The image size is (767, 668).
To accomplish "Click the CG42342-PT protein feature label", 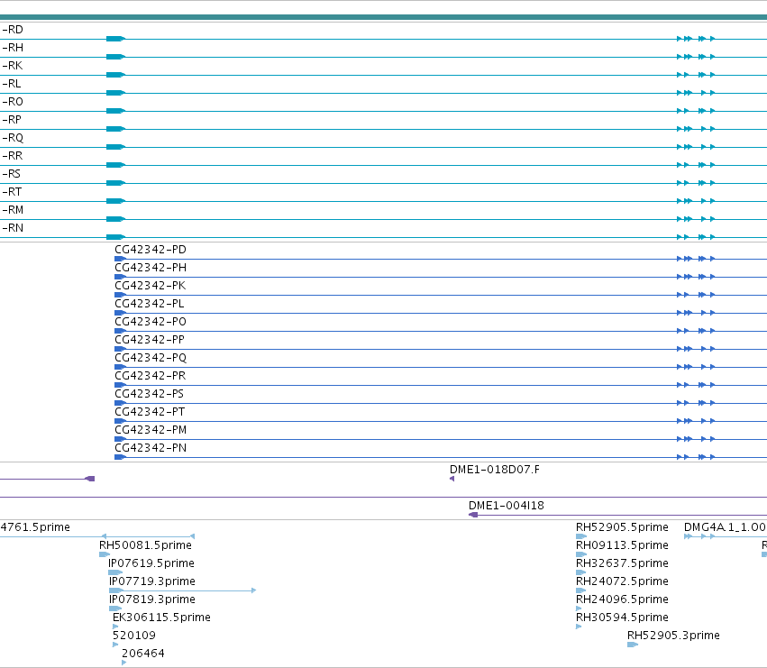I will pyautogui.click(x=150, y=412).
